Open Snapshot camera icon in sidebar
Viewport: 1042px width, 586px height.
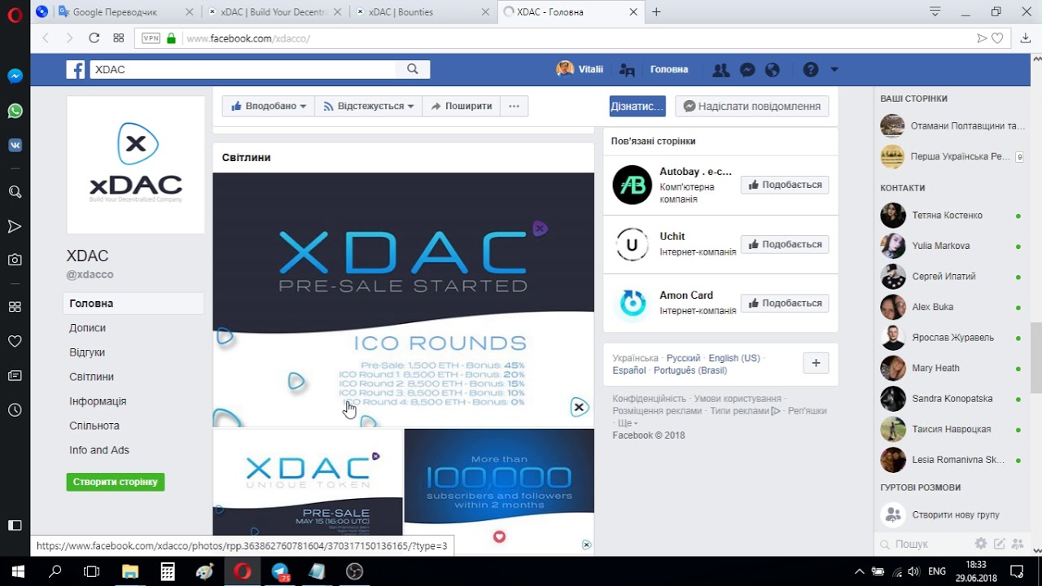pos(15,260)
